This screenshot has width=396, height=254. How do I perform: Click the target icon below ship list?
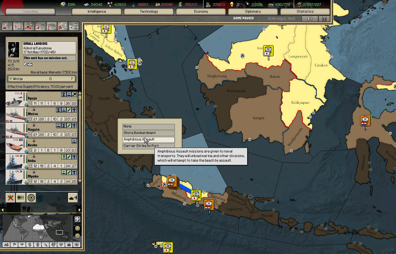coord(31,197)
